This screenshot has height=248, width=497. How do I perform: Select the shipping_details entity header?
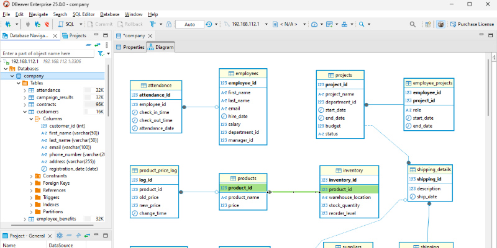430,169
